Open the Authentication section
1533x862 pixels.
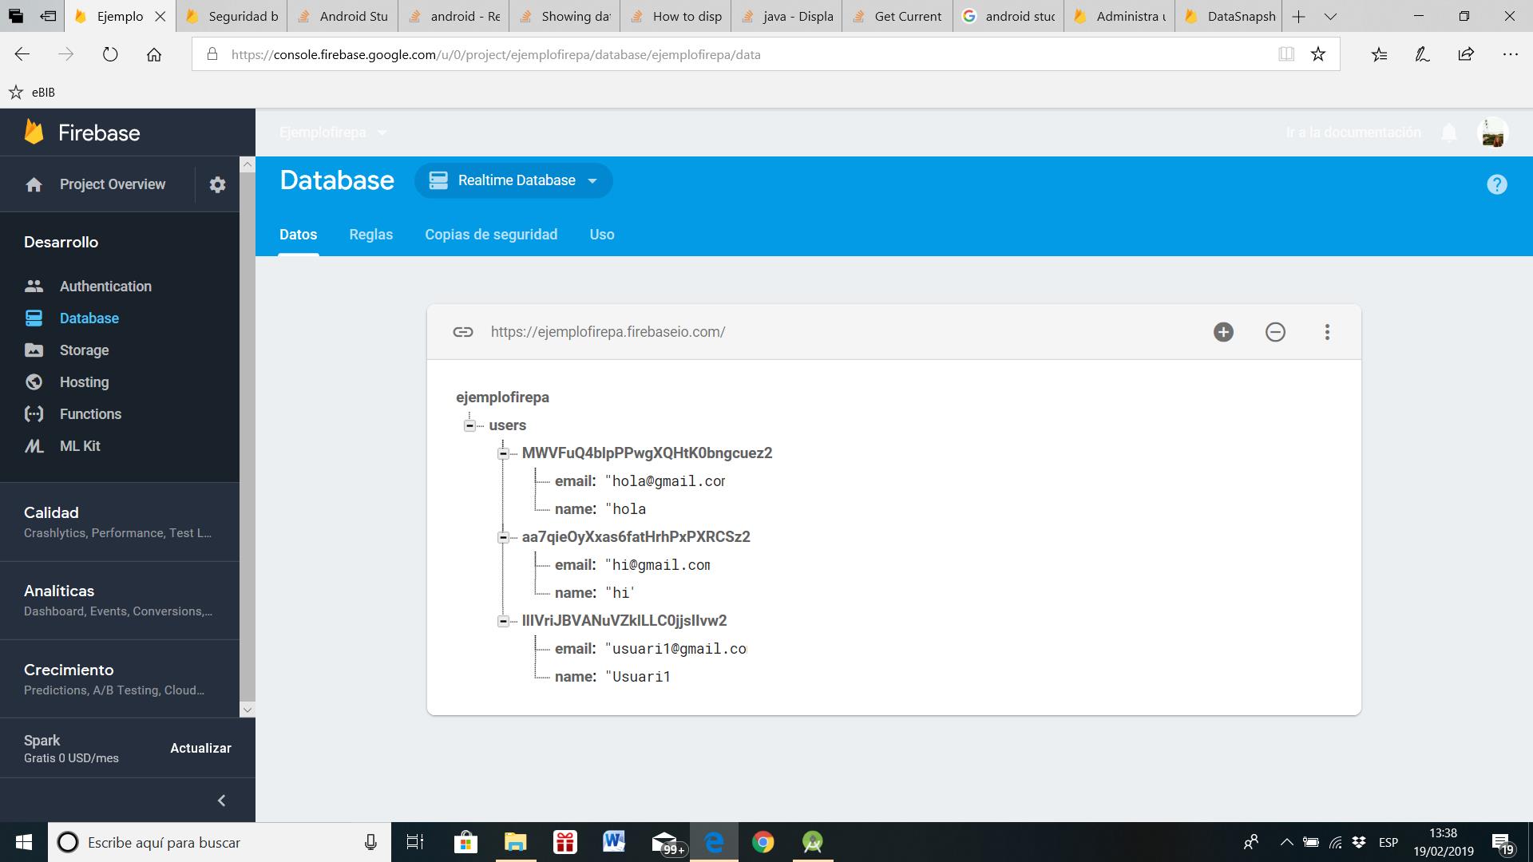105,286
